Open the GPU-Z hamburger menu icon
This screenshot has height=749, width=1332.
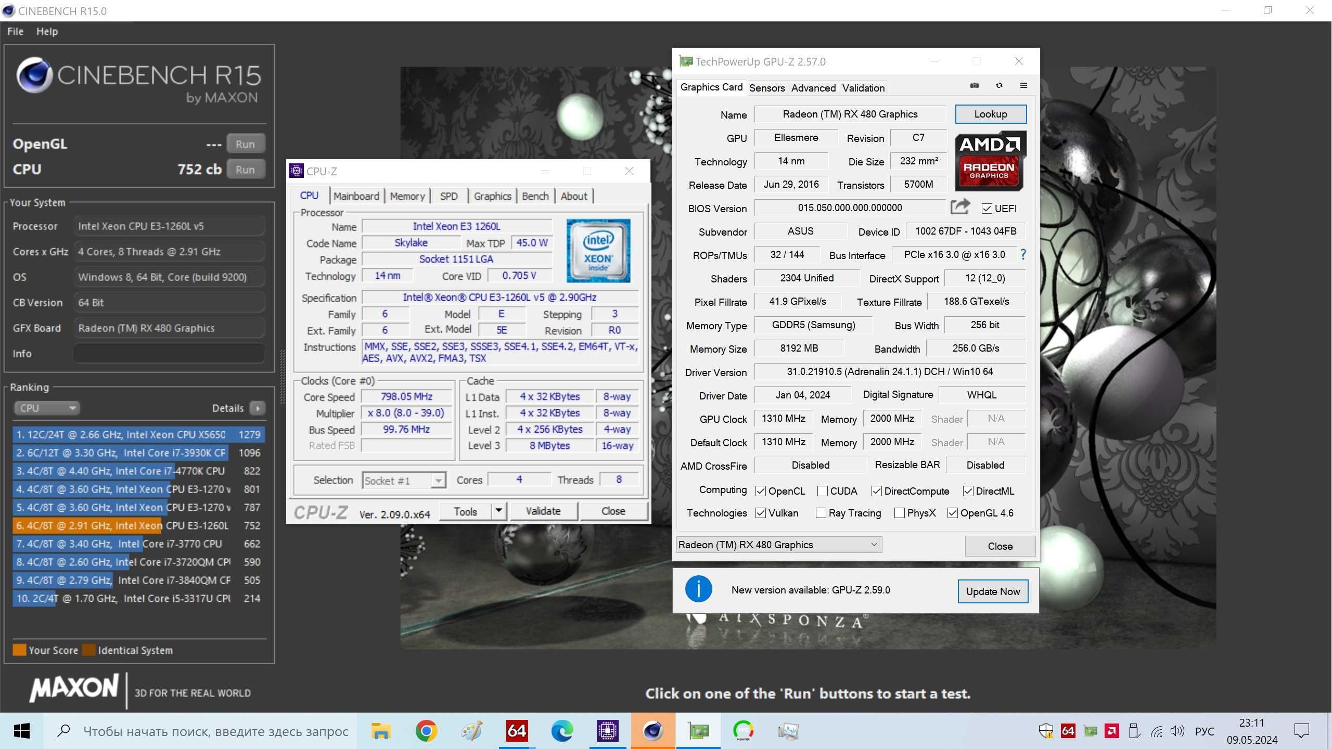pos(1023,86)
